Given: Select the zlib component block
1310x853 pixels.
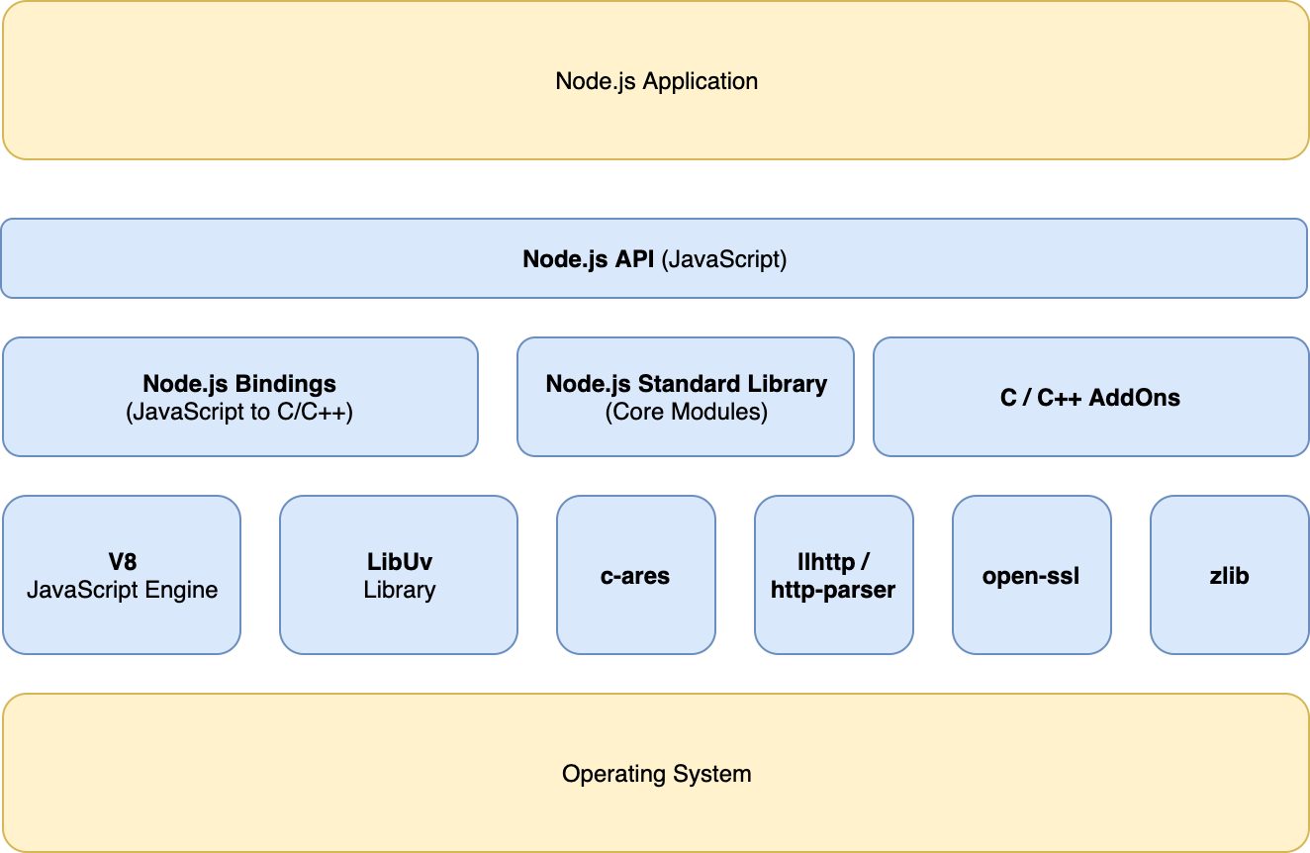Looking at the screenshot, I should point(1229,574).
